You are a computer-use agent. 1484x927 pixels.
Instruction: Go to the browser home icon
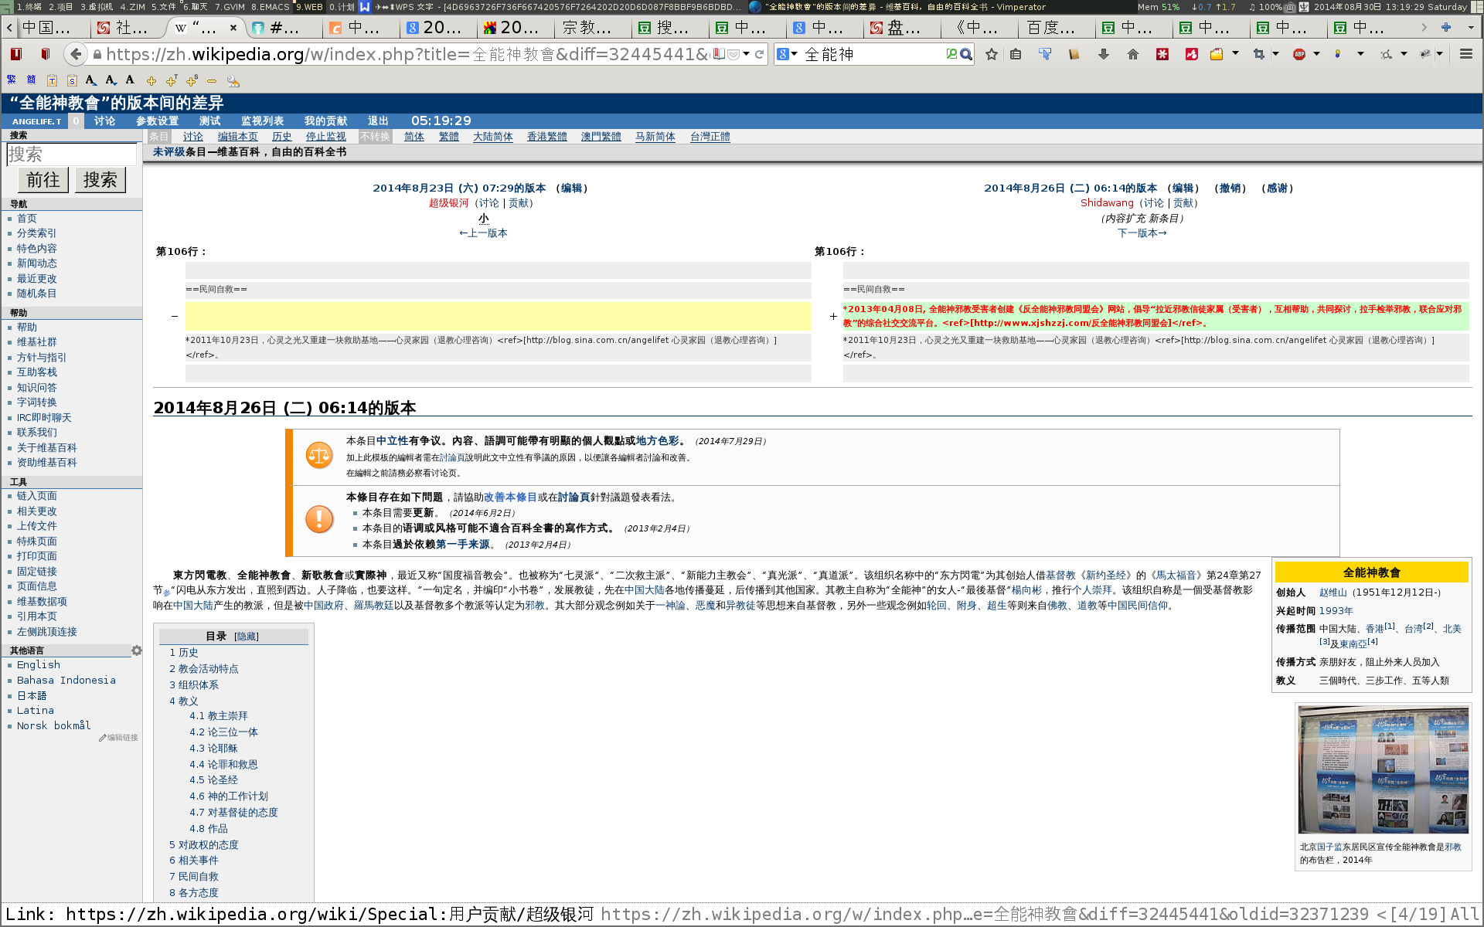pos(1133,54)
